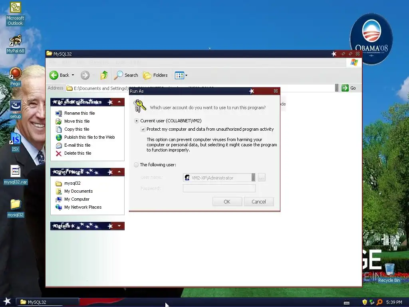The height and width of the screenshot is (307, 409).
Task: Click the Views icon in toolbar
Action: click(179, 76)
